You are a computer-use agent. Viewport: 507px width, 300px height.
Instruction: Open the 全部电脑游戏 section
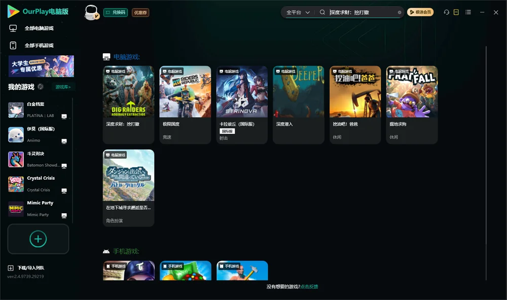point(31,28)
